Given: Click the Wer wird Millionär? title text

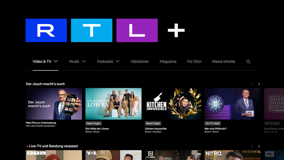Looking at the screenshot, I should coord(215,129).
